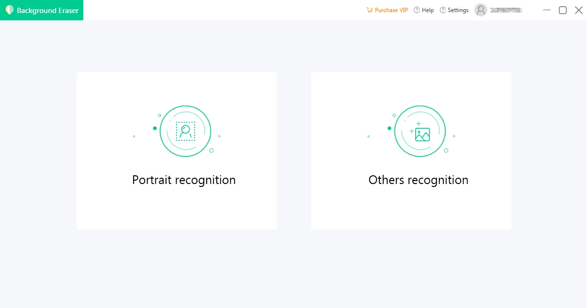Open the Purchase VIP link
Viewport: 587px width, 308px height.
point(391,10)
